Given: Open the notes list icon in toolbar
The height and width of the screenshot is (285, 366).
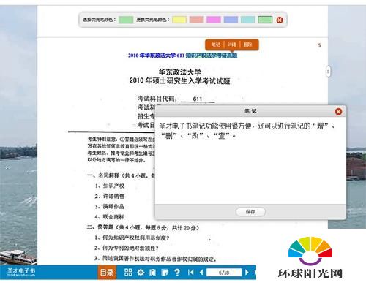Looking at the screenshot, I should click(165, 272).
